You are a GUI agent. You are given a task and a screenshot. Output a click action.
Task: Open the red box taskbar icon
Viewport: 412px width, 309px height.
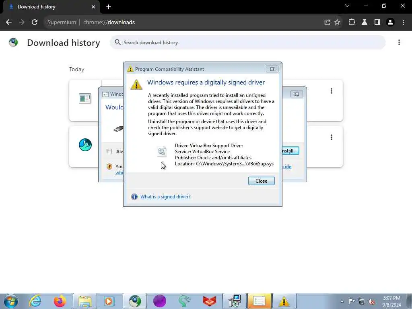pos(209,301)
